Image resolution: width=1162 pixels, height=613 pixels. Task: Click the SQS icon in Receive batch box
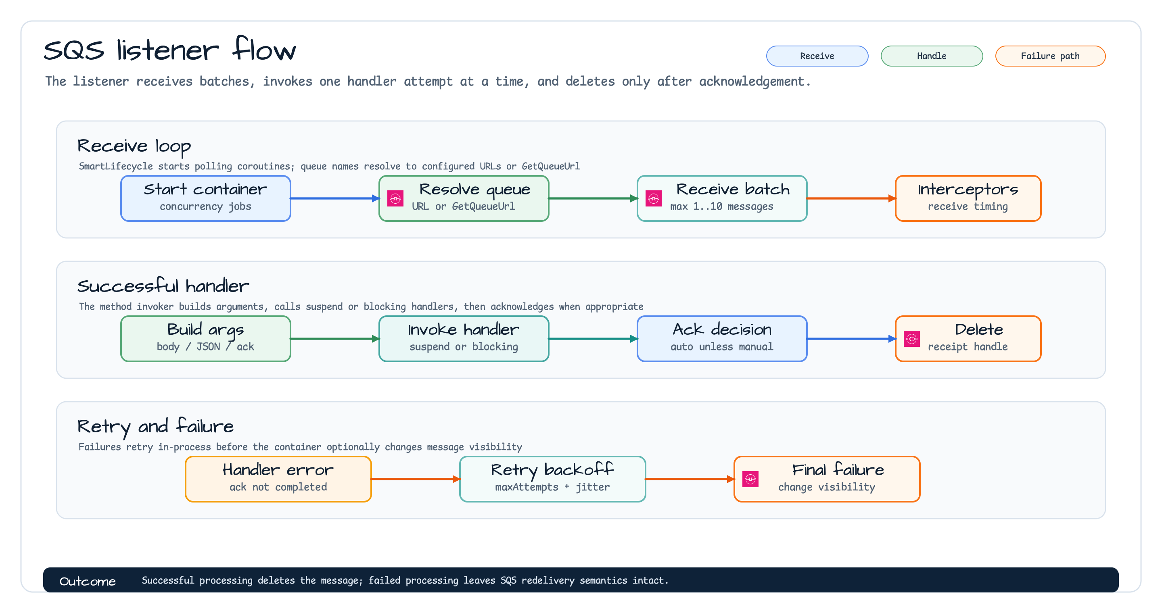pyautogui.click(x=653, y=198)
